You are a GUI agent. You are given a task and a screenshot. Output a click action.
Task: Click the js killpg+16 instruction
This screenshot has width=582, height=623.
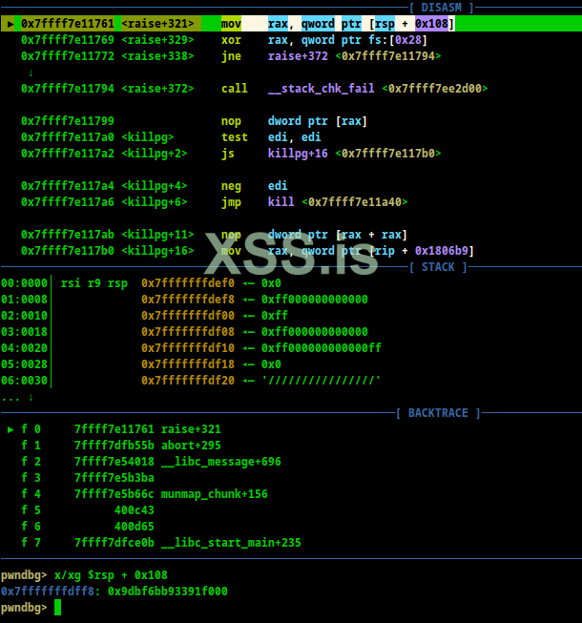click(231, 154)
